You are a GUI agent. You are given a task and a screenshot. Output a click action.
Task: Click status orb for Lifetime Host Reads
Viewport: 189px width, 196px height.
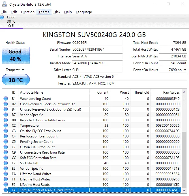point(6,184)
